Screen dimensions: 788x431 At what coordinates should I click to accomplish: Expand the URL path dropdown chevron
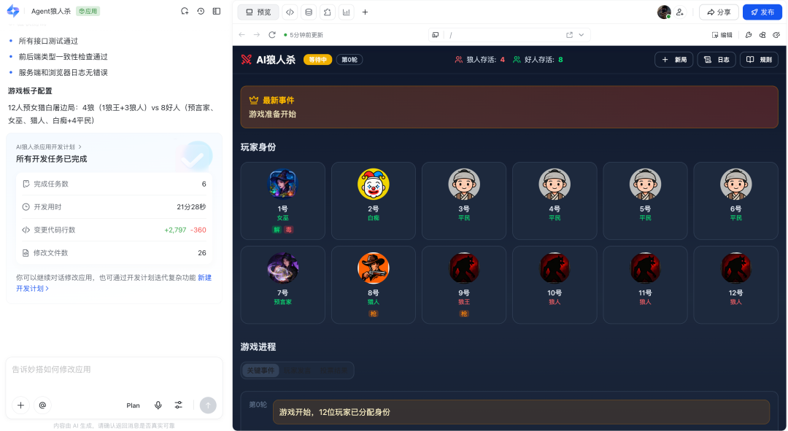pyautogui.click(x=582, y=35)
